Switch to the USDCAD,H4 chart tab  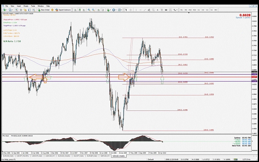50,156
